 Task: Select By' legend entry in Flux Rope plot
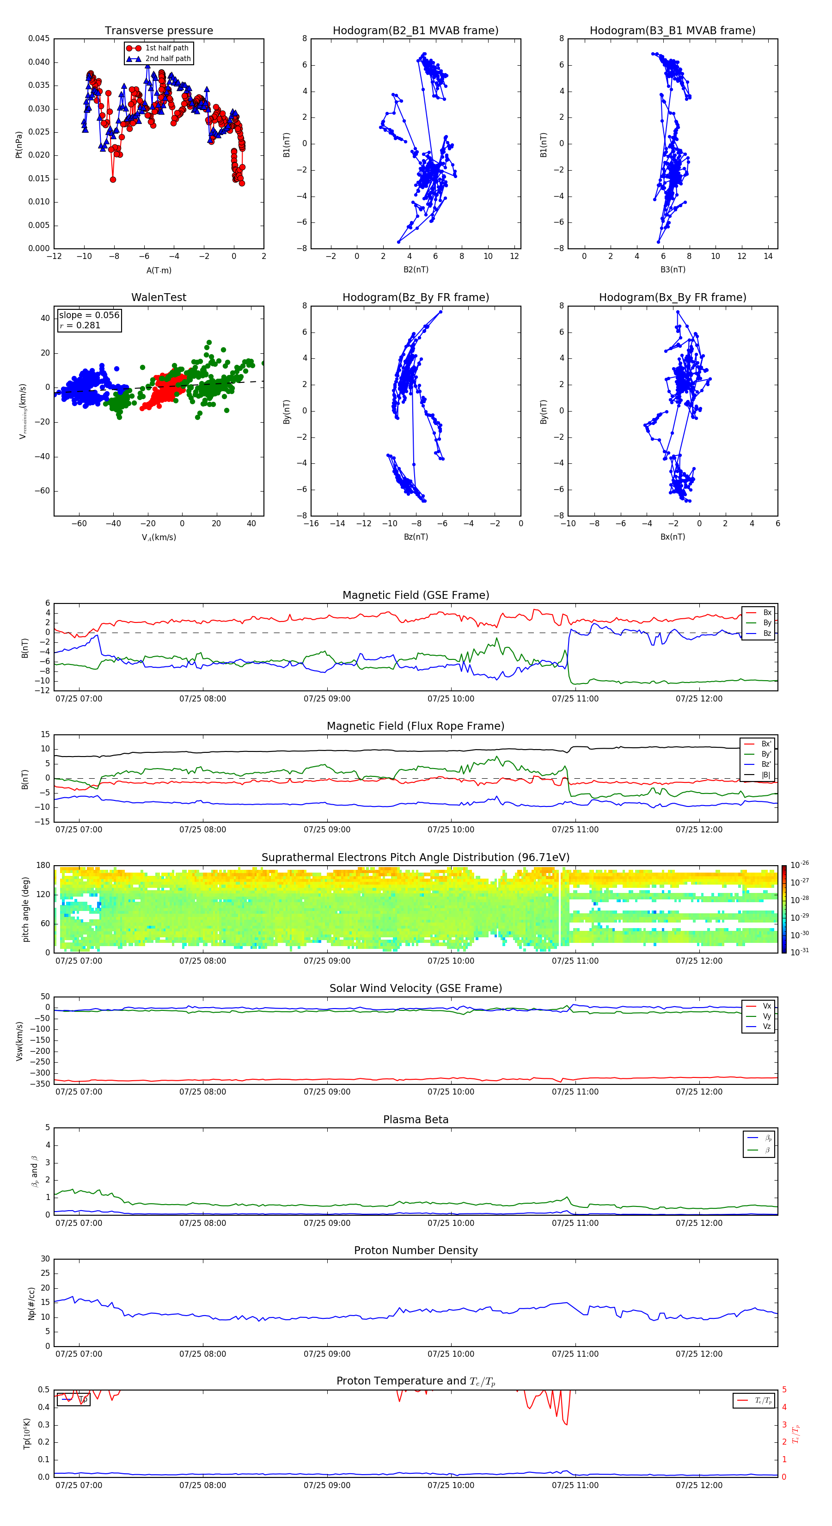[x=758, y=755]
